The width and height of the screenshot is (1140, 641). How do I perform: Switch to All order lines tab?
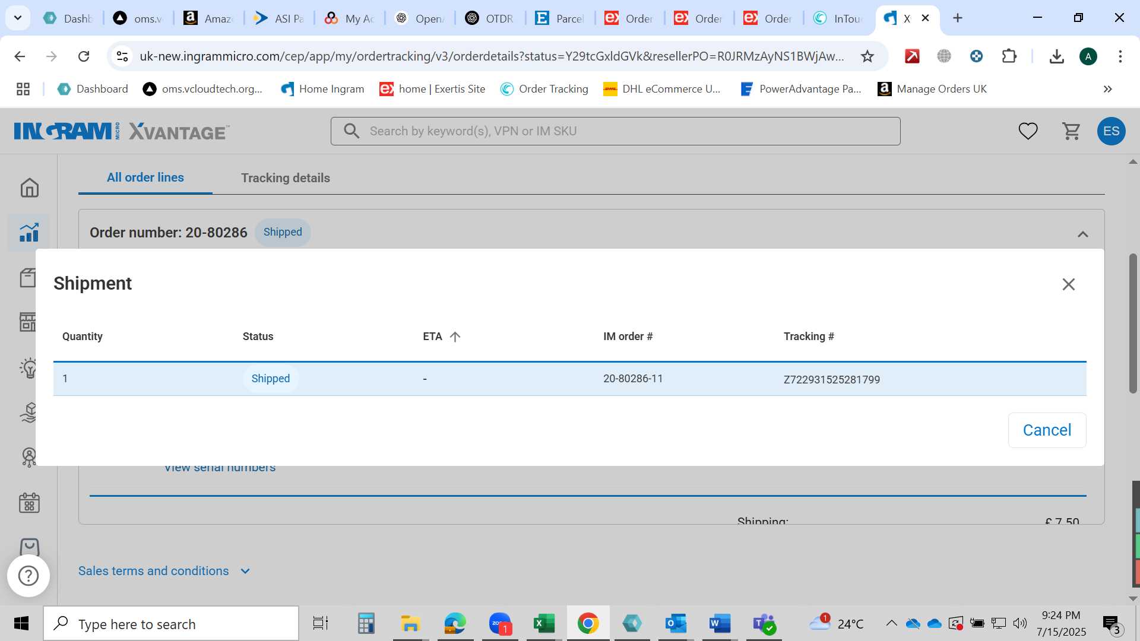(x=145, y=177)
